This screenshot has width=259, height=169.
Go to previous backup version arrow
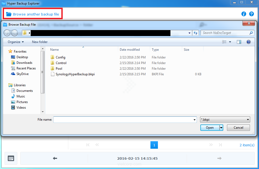[55, 158]
